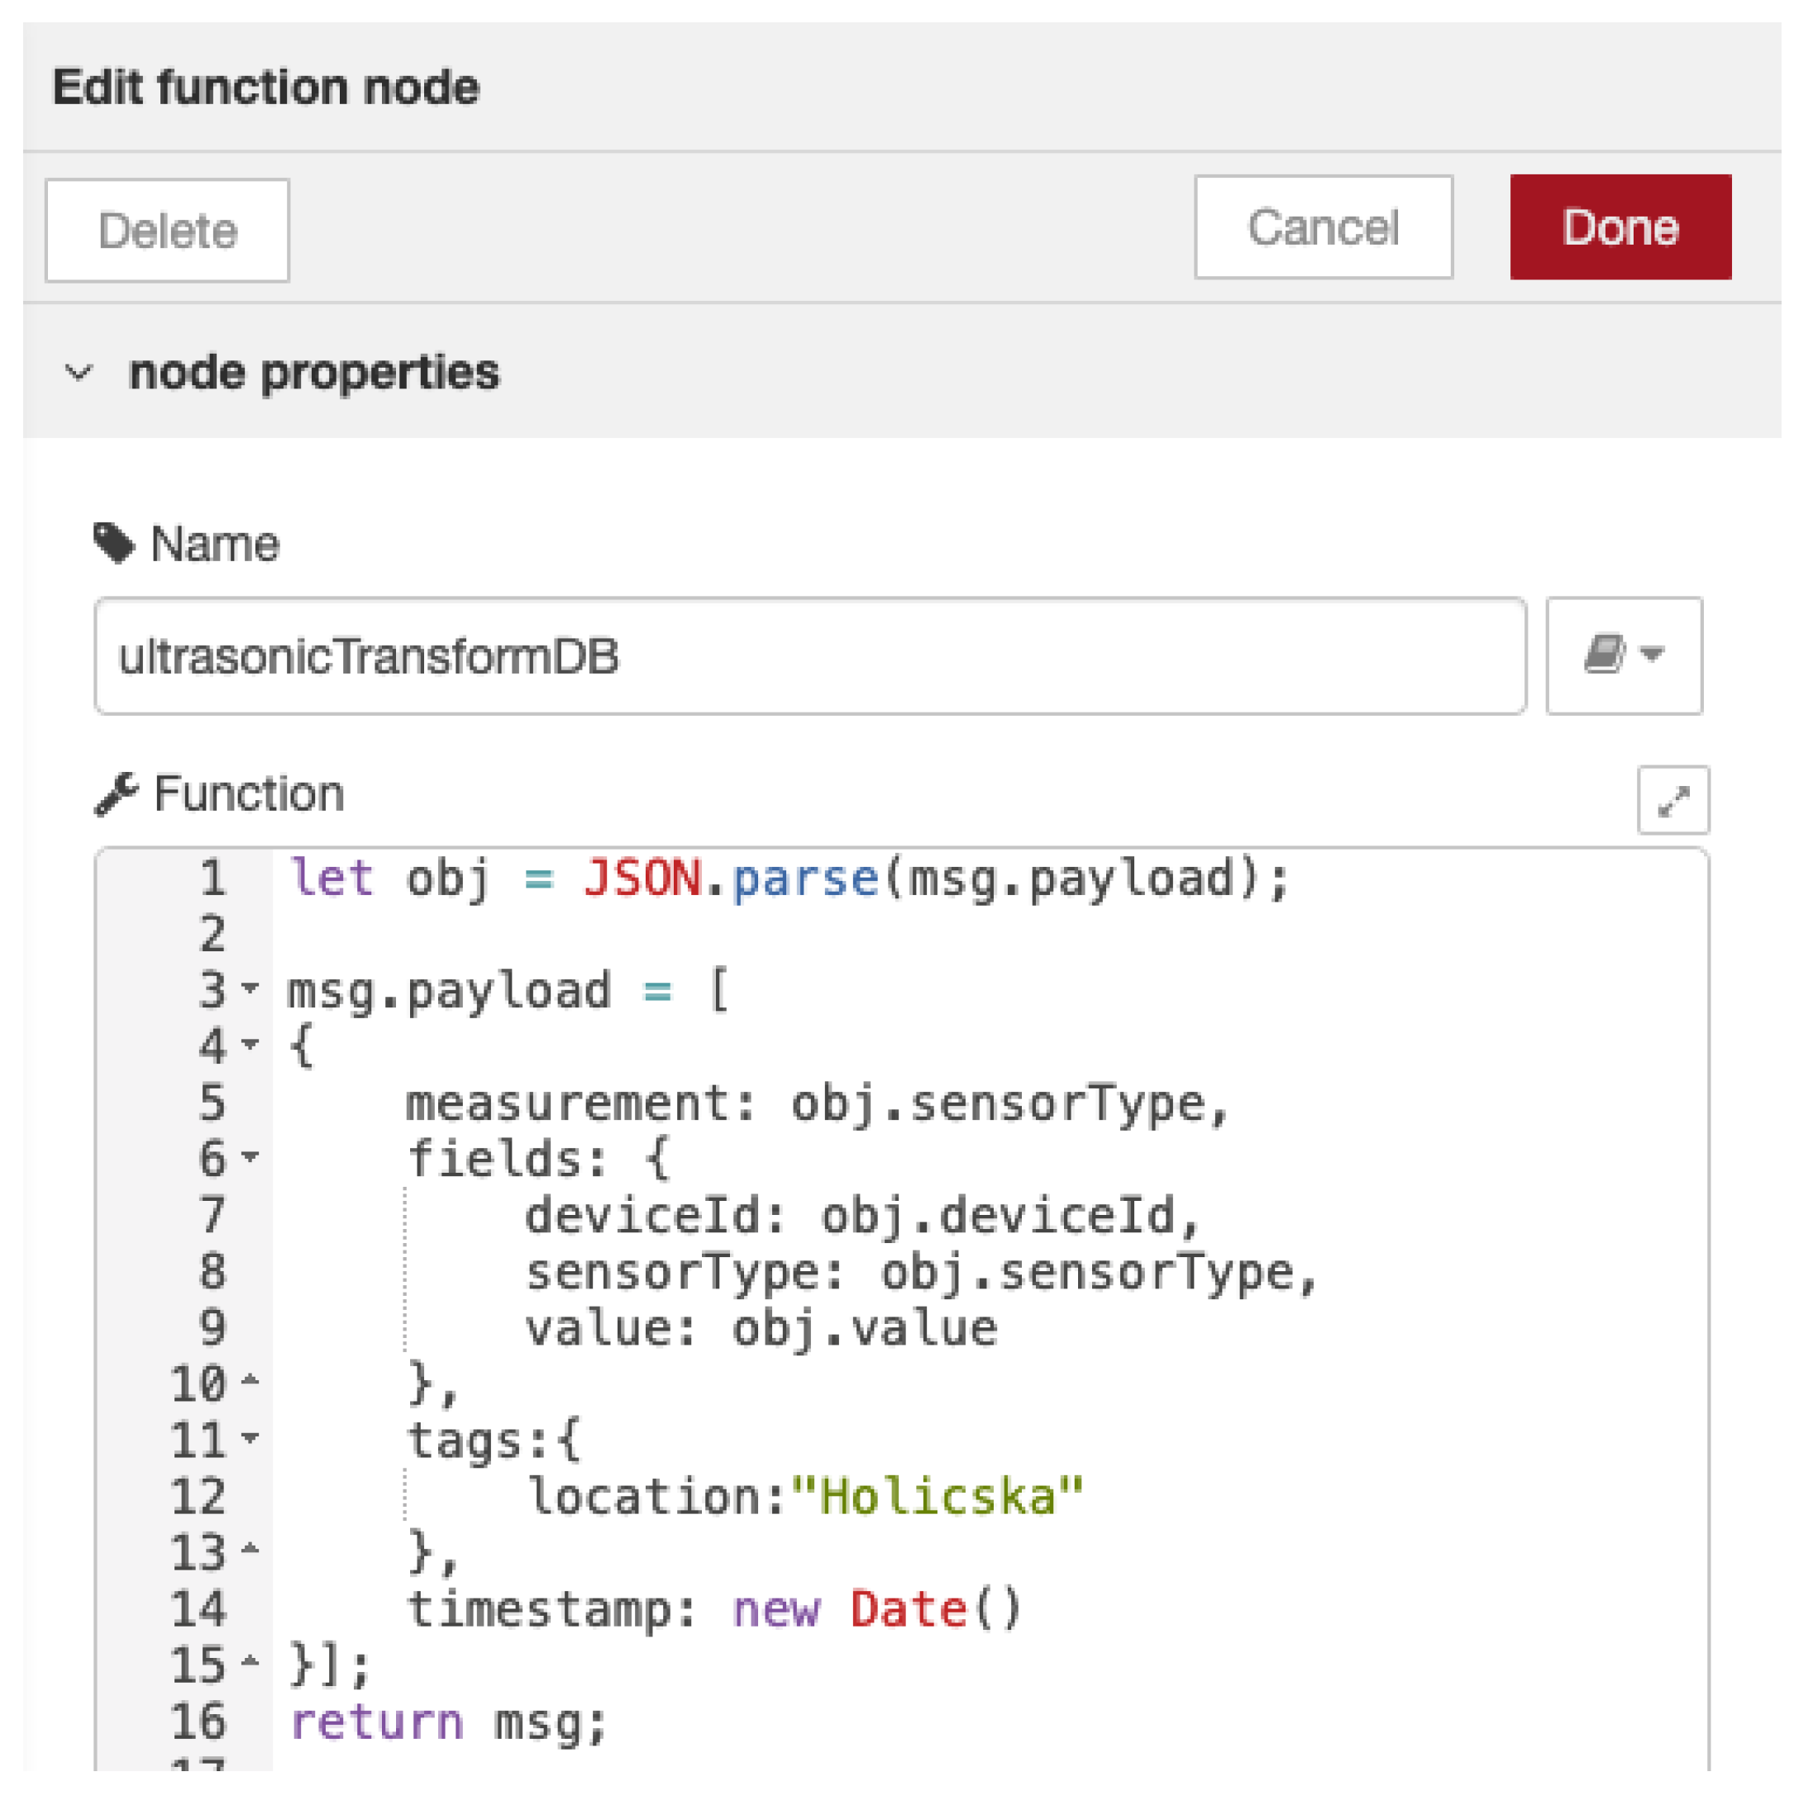Click the wrench icon beside Function
The image size is (1813, 1810).
click(117, 793)
